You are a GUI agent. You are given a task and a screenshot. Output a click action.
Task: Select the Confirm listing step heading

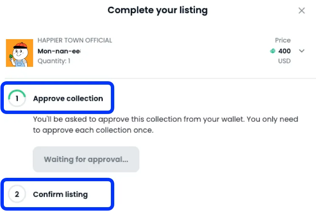(x=60, y=195)
